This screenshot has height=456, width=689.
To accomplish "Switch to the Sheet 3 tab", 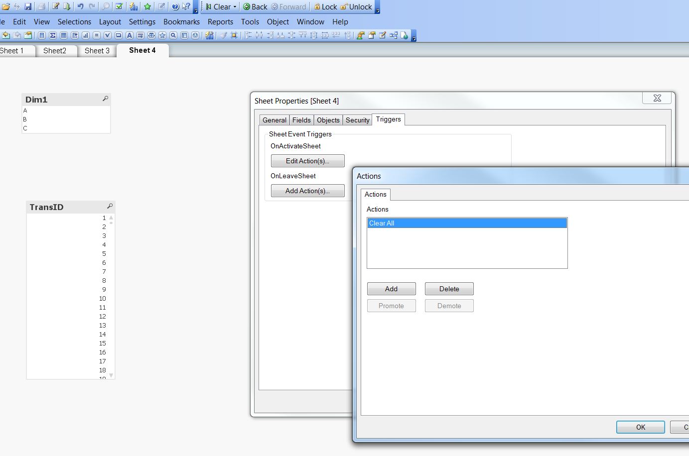I will pyautogui.click(x=97, y=51).
